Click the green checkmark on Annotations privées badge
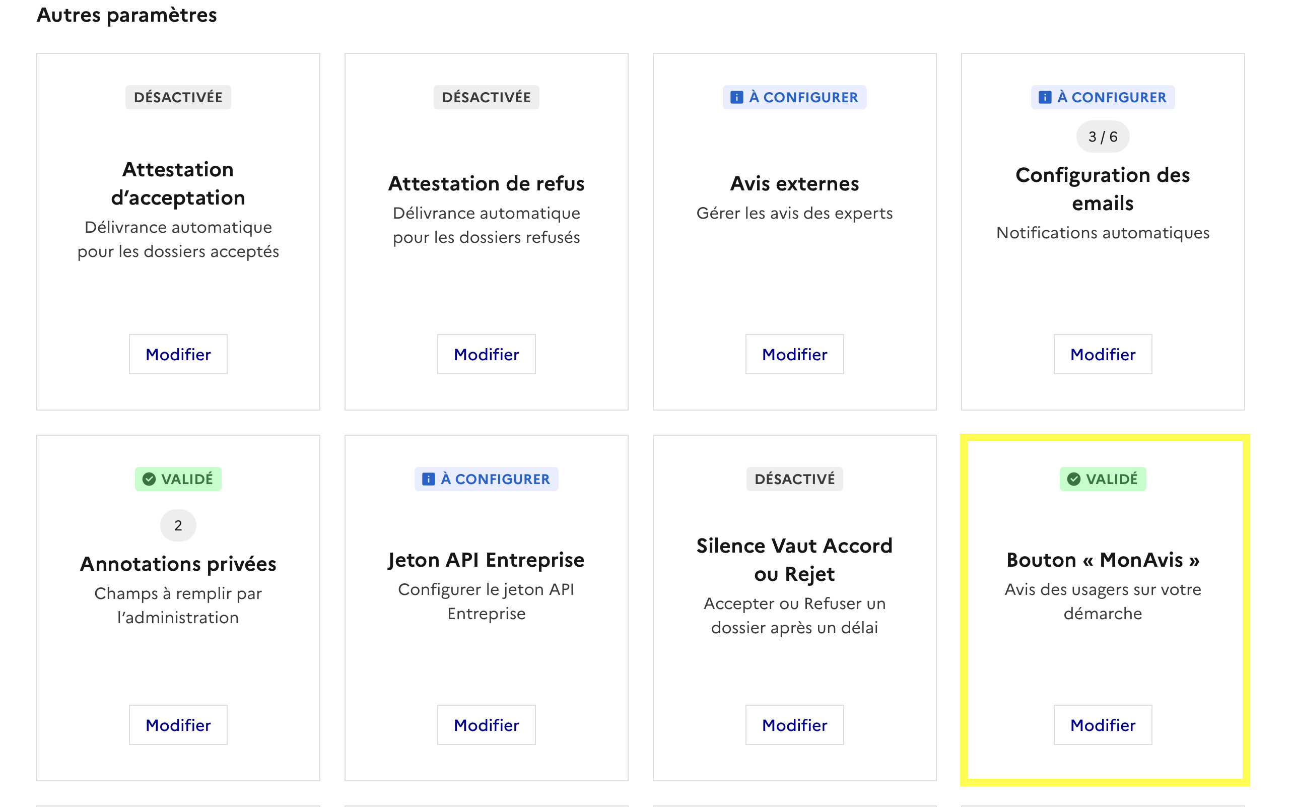 [x=150, y=479]
